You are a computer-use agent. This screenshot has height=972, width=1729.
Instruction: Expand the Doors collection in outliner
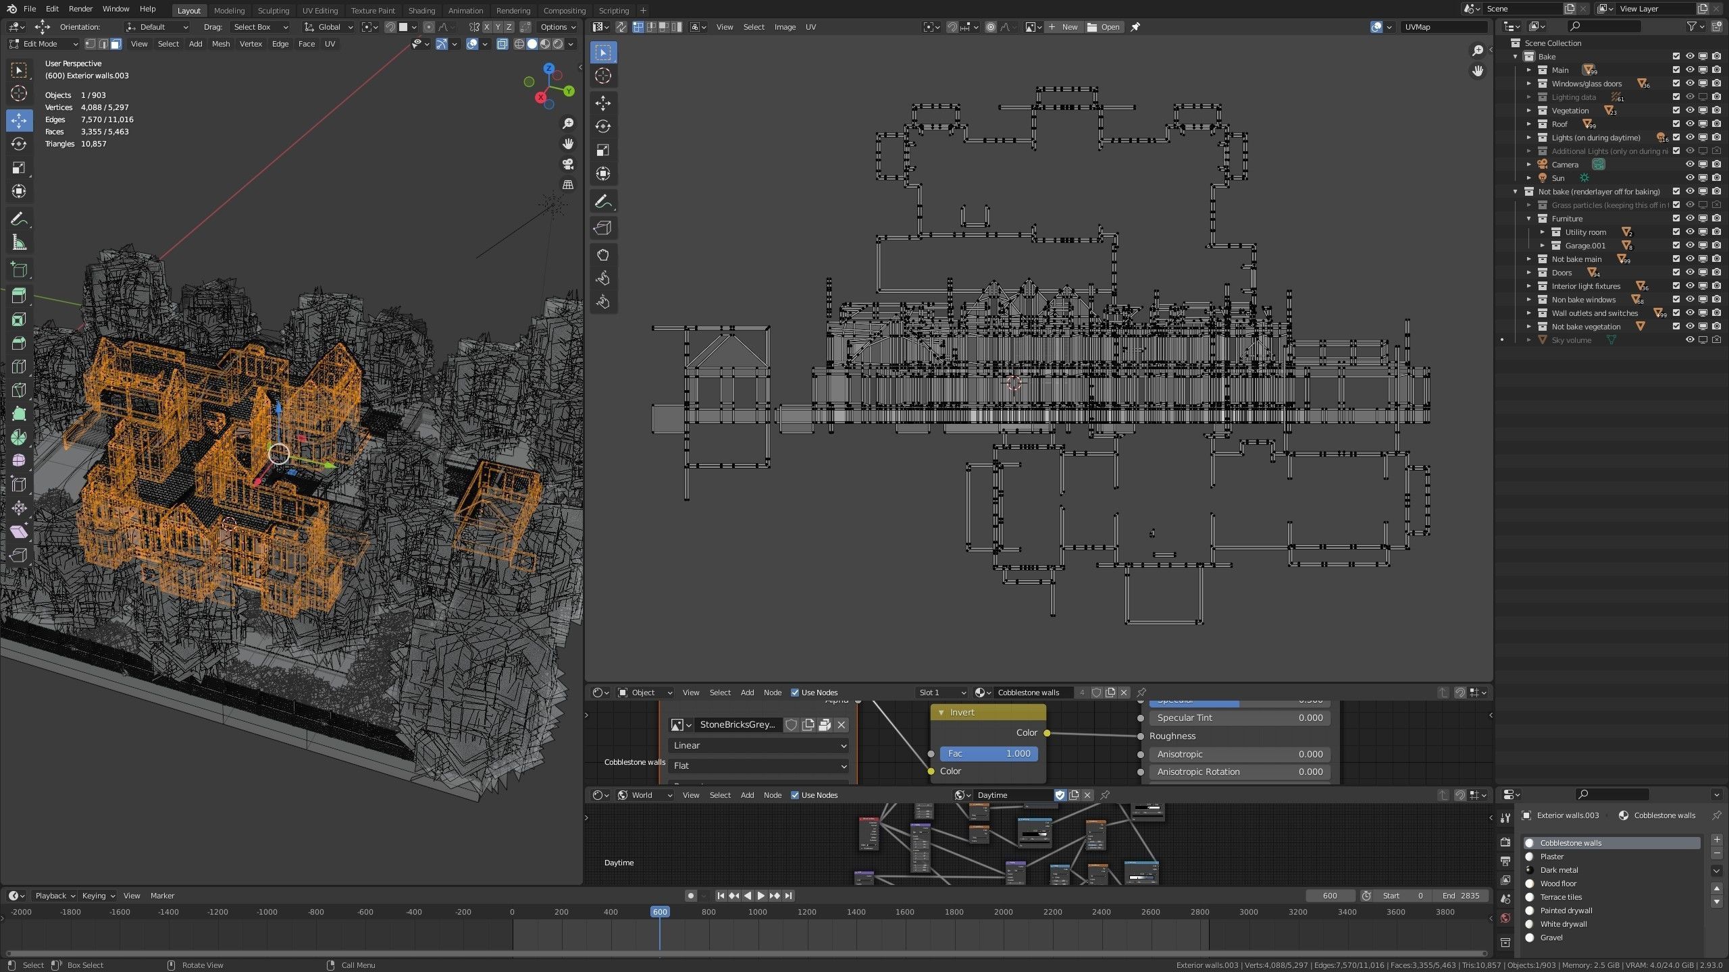1529,273
